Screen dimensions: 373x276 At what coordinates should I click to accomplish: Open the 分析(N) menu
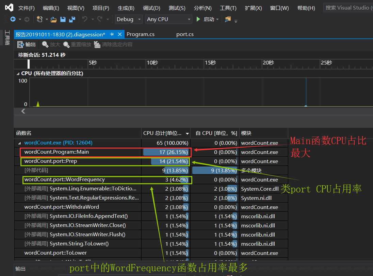203,8
